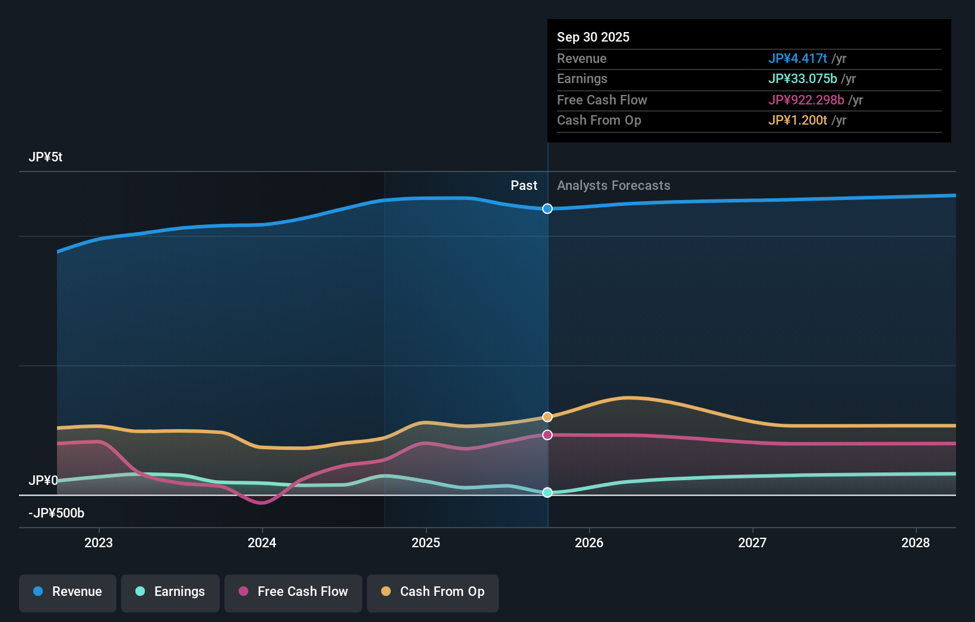Select the Revenue data point marker on the chart
Screen dimensions: 975x622
[x=547, y=208]
